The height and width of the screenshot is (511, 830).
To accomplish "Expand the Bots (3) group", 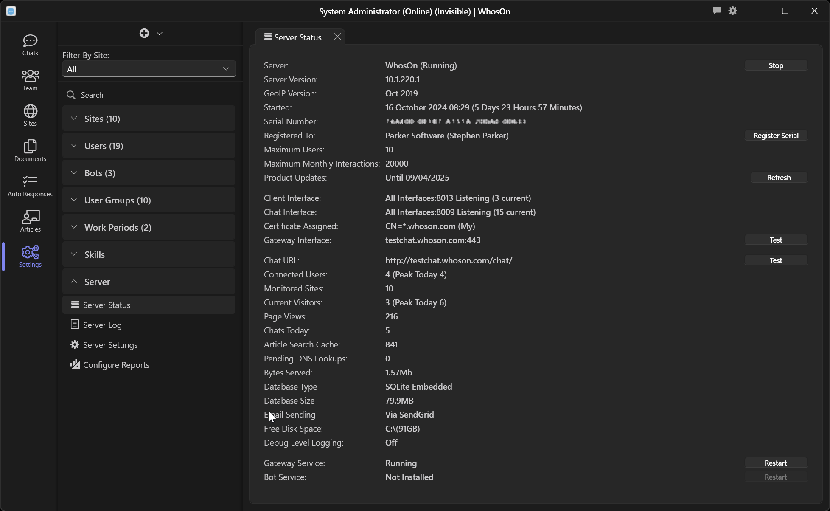I will 149,173.
